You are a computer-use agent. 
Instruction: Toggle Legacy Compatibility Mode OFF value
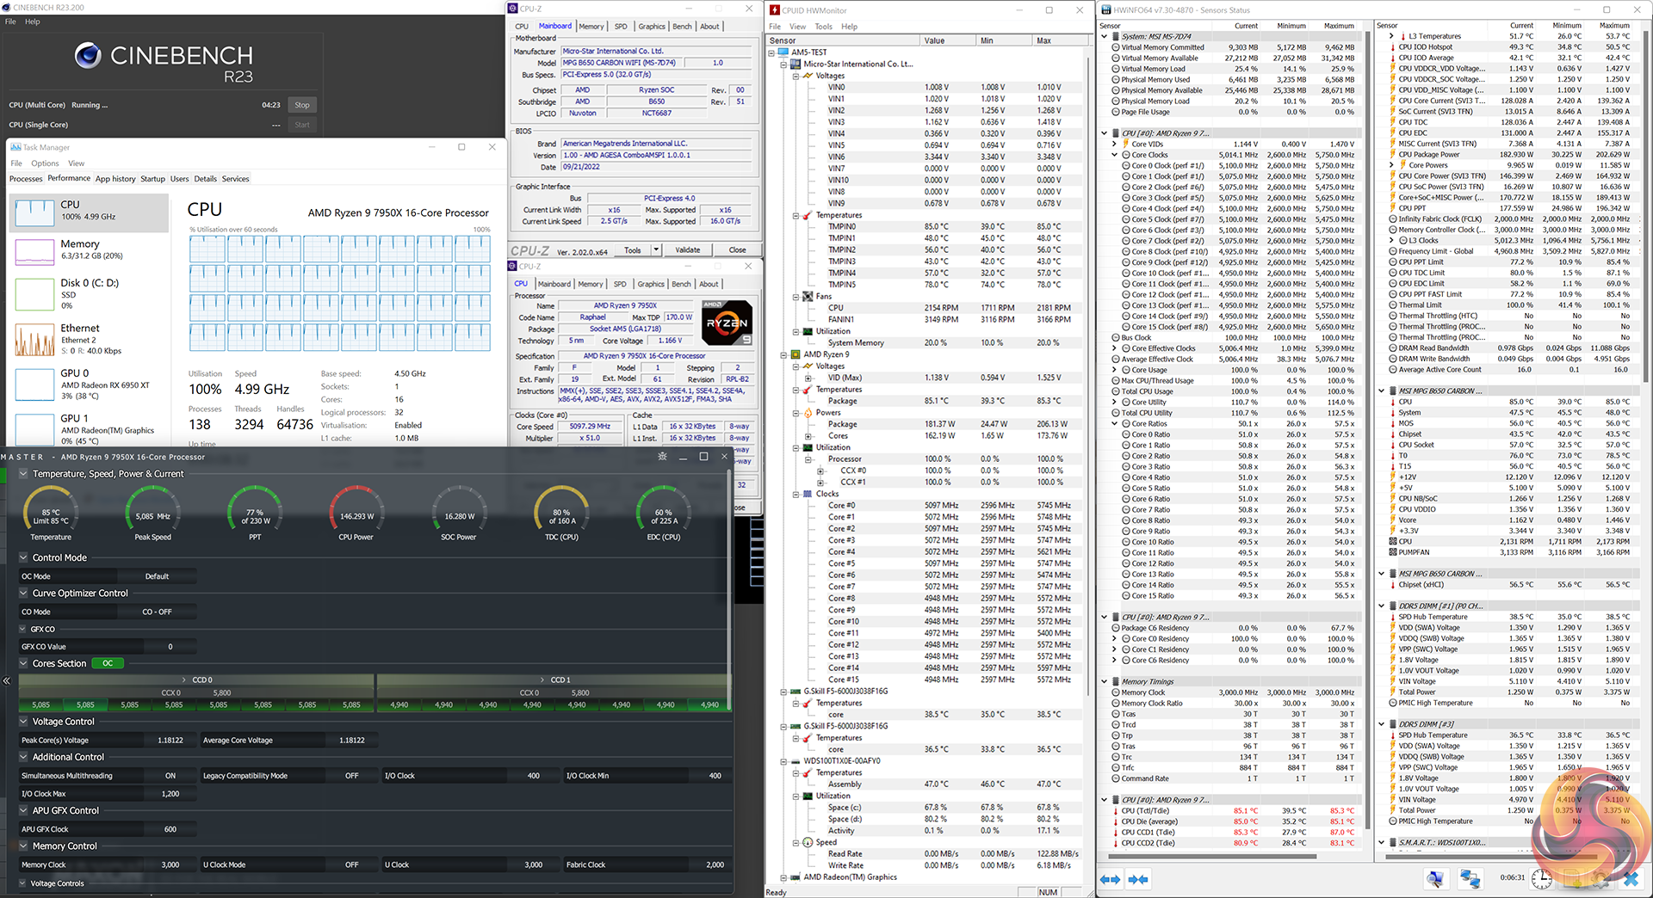point(351,776)
